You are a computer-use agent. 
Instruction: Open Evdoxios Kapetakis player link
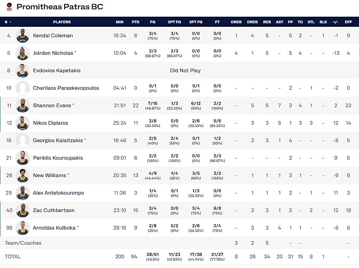pyautogui.click(x=57, y=71)
